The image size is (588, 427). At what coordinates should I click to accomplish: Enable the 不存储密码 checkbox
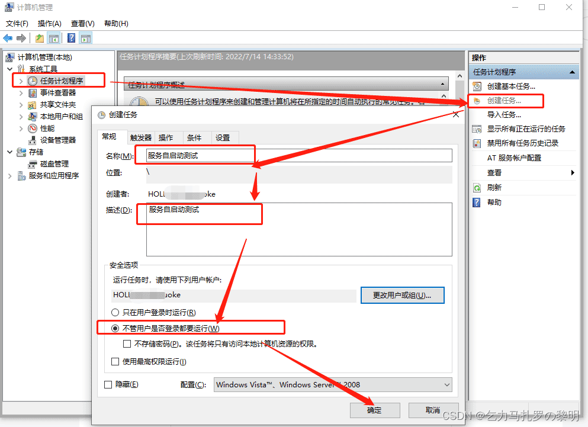tap(127, 343)
